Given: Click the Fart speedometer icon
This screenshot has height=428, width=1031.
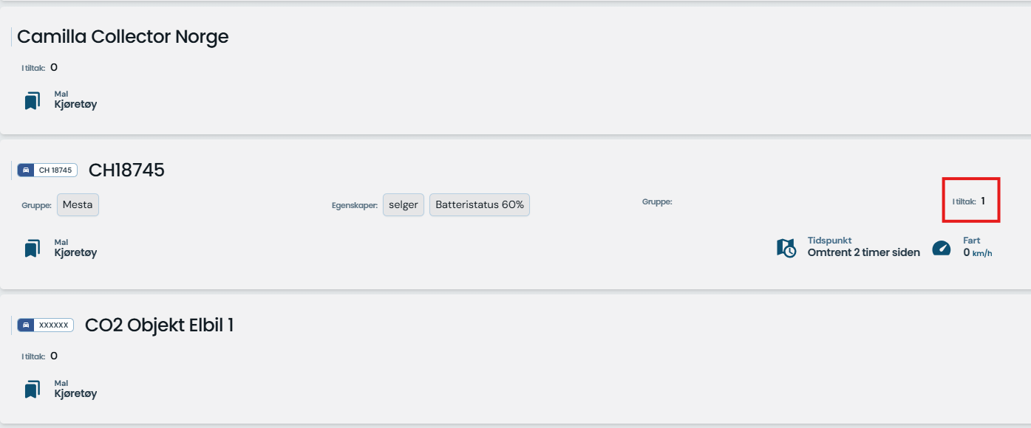Looking at the screenshot, I should 942,248.
